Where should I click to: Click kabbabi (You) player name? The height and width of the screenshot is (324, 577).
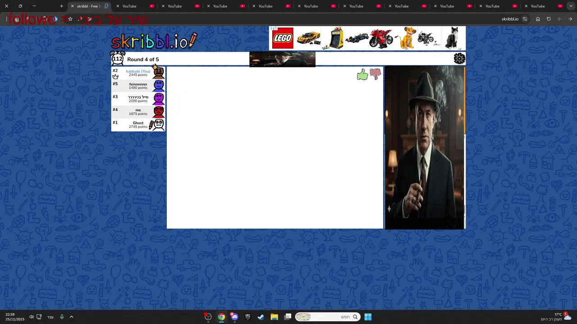pos(138,71)
